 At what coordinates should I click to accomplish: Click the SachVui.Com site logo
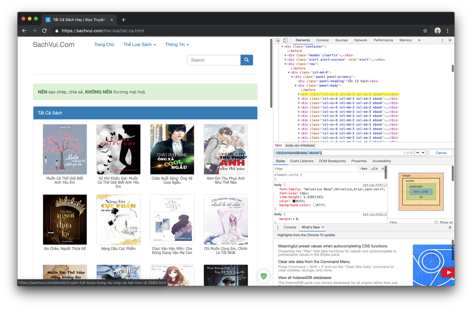(53, 44)
